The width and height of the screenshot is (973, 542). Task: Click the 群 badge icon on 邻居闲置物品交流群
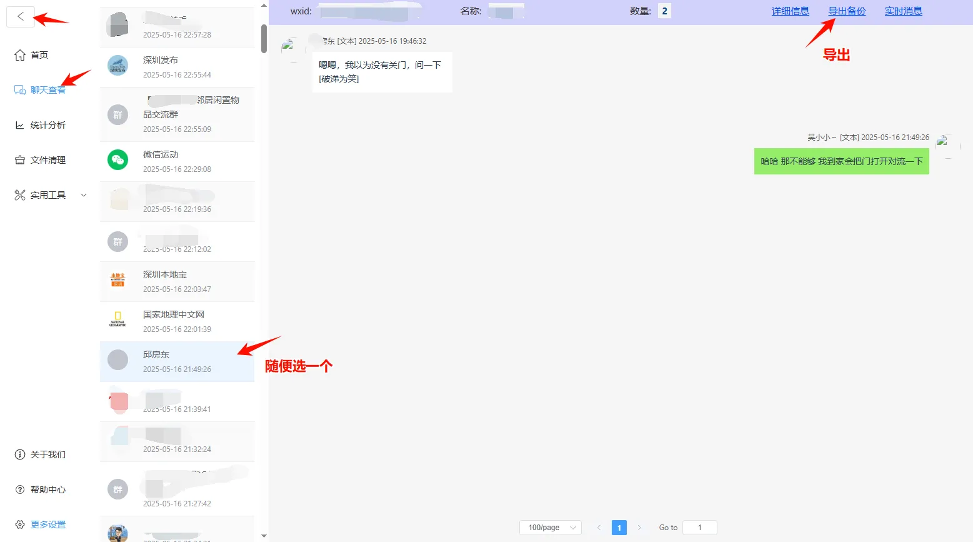(117, 114)
